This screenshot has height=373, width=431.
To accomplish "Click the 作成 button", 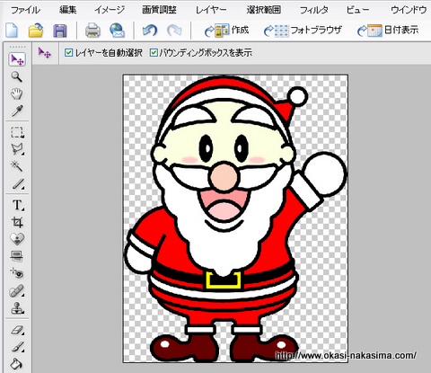I will point(226,31).
